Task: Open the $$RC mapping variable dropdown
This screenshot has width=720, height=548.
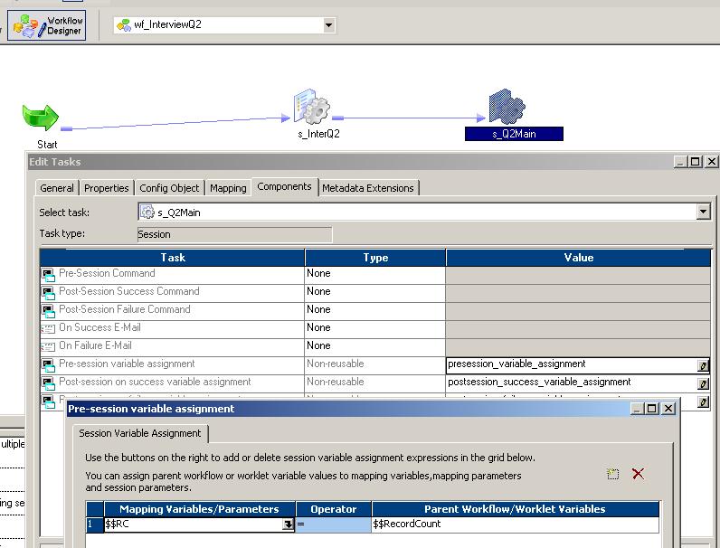Action: [288, 524]
